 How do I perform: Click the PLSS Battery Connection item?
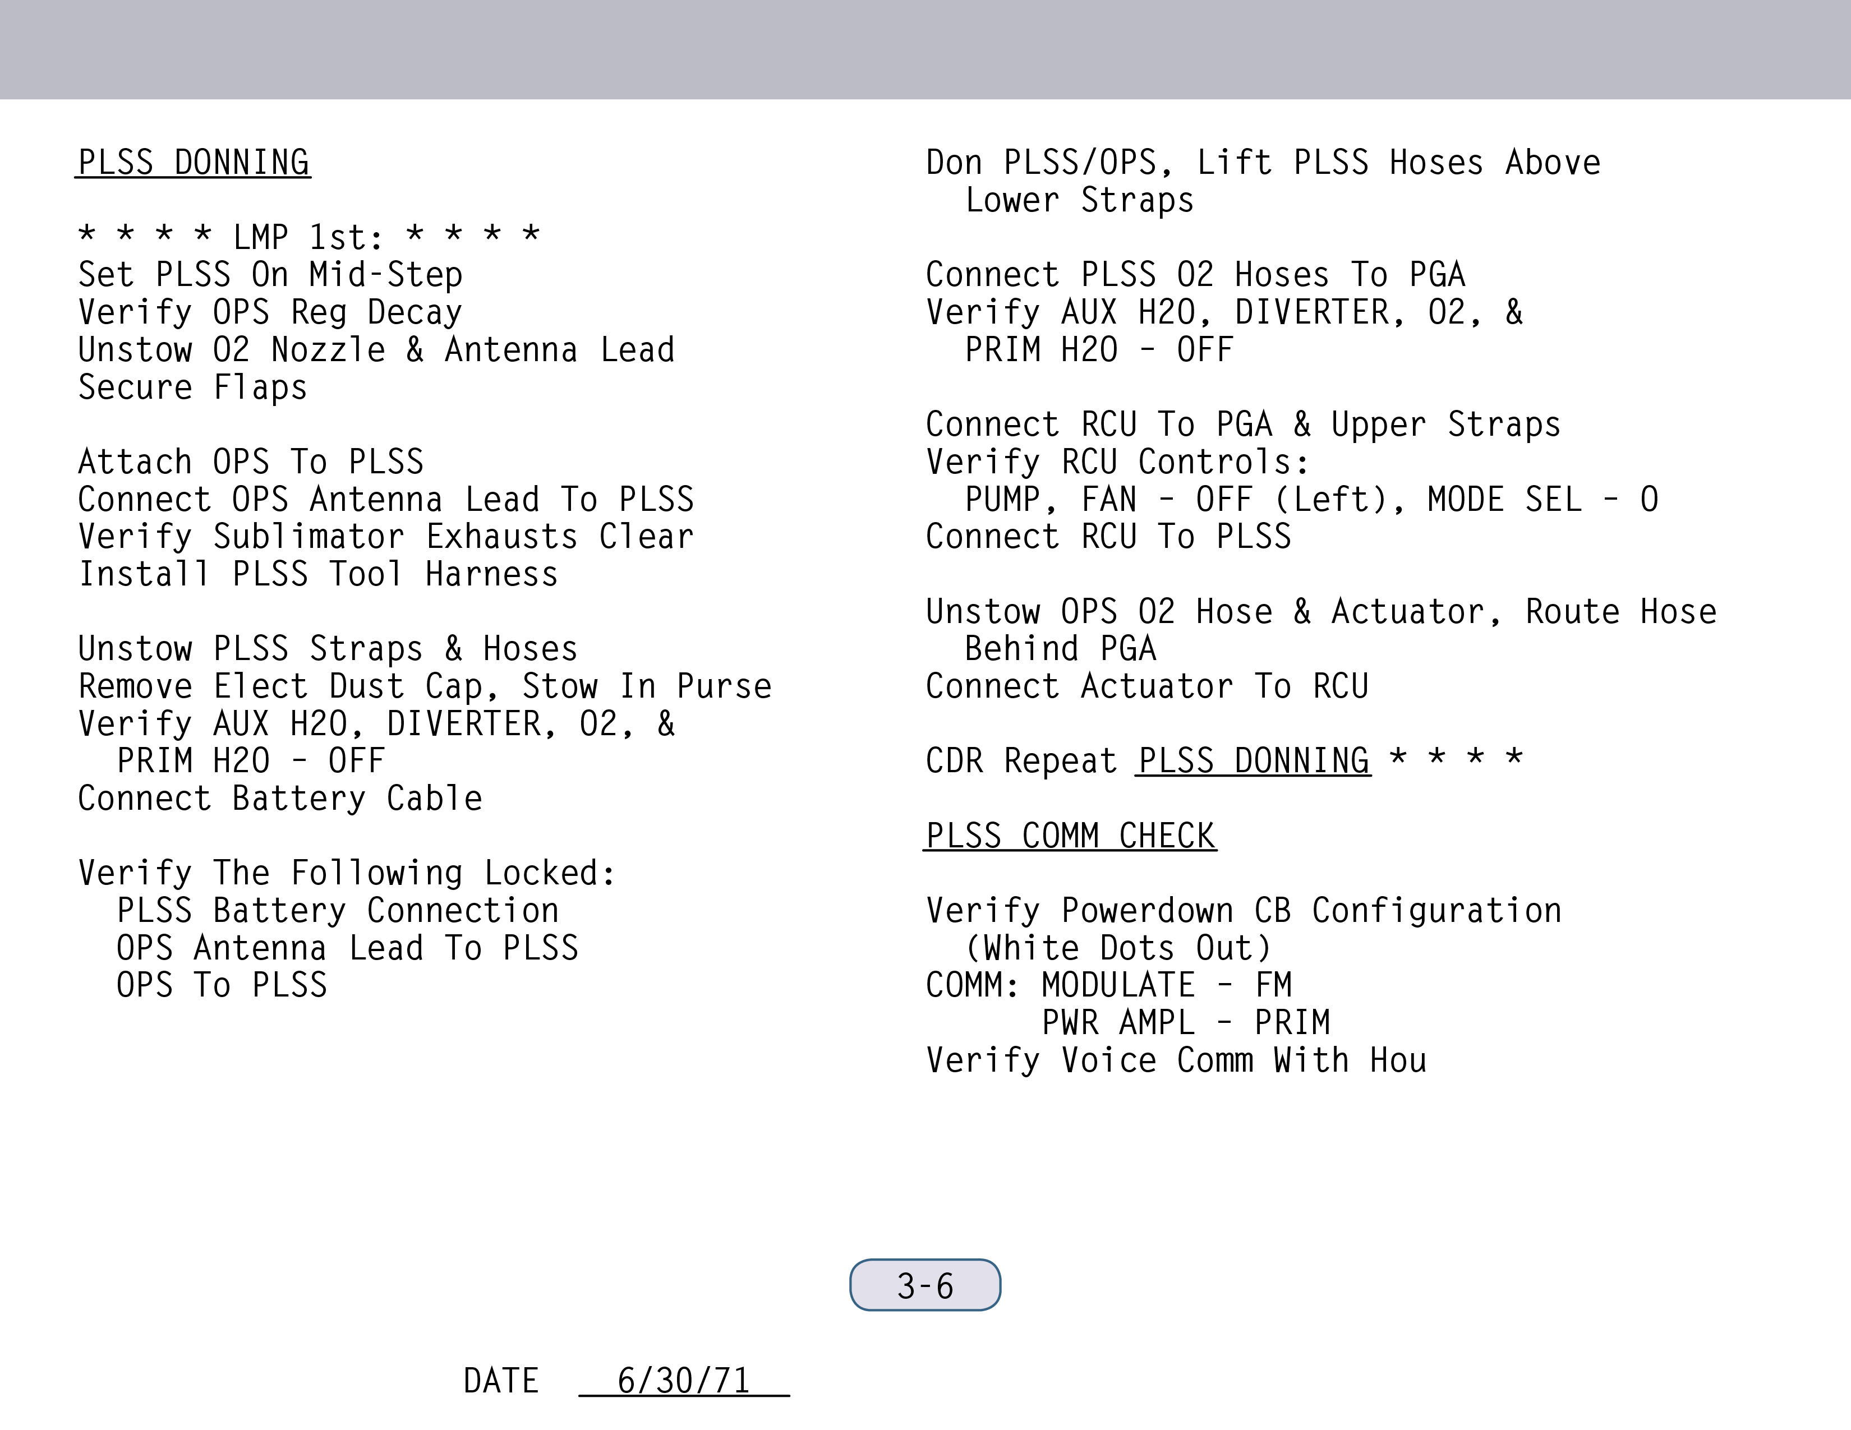337,911
